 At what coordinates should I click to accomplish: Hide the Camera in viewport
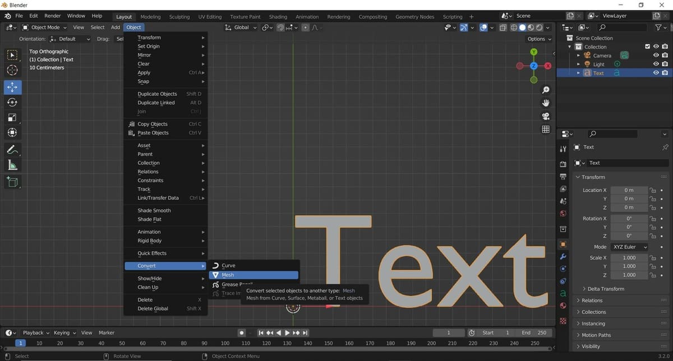click(x=656, y=55)
